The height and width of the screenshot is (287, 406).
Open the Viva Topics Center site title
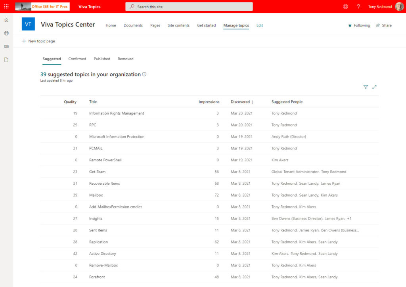tap(68, 24)
